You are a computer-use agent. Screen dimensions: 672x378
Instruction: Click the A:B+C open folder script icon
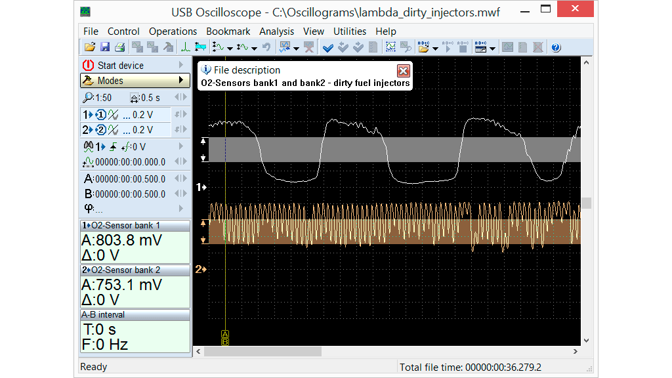tap(423, 47)
